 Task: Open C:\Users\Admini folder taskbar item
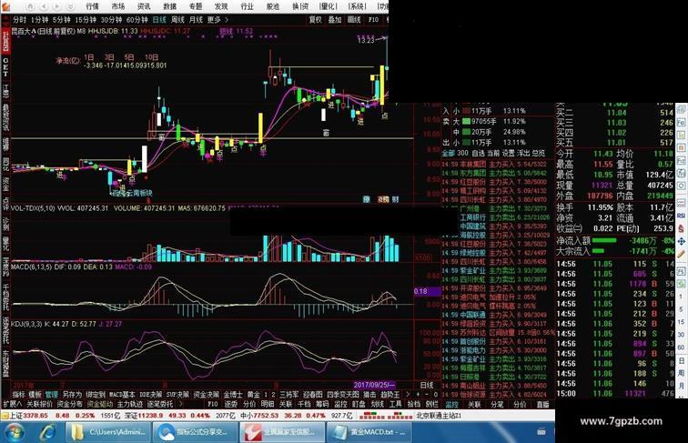tap(108, 432)
